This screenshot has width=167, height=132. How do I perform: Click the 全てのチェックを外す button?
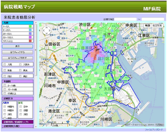17,58
